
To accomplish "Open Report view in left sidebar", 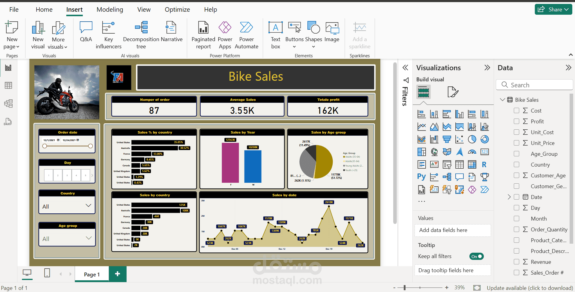I will [x=8, y=68].
